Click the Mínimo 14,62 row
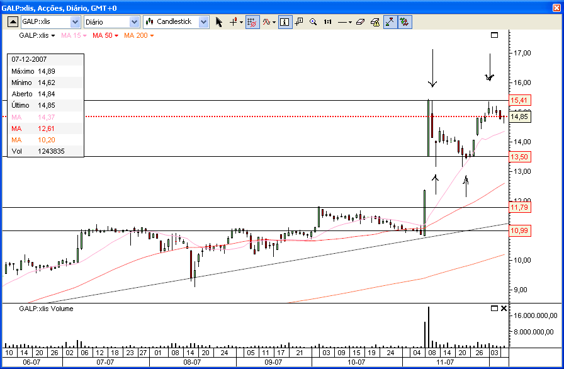This screenshot has height=369, width=564. tap(46, 82)
